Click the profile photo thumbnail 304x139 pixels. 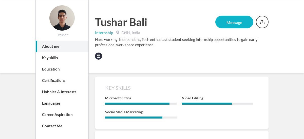[x=62, y=18]
